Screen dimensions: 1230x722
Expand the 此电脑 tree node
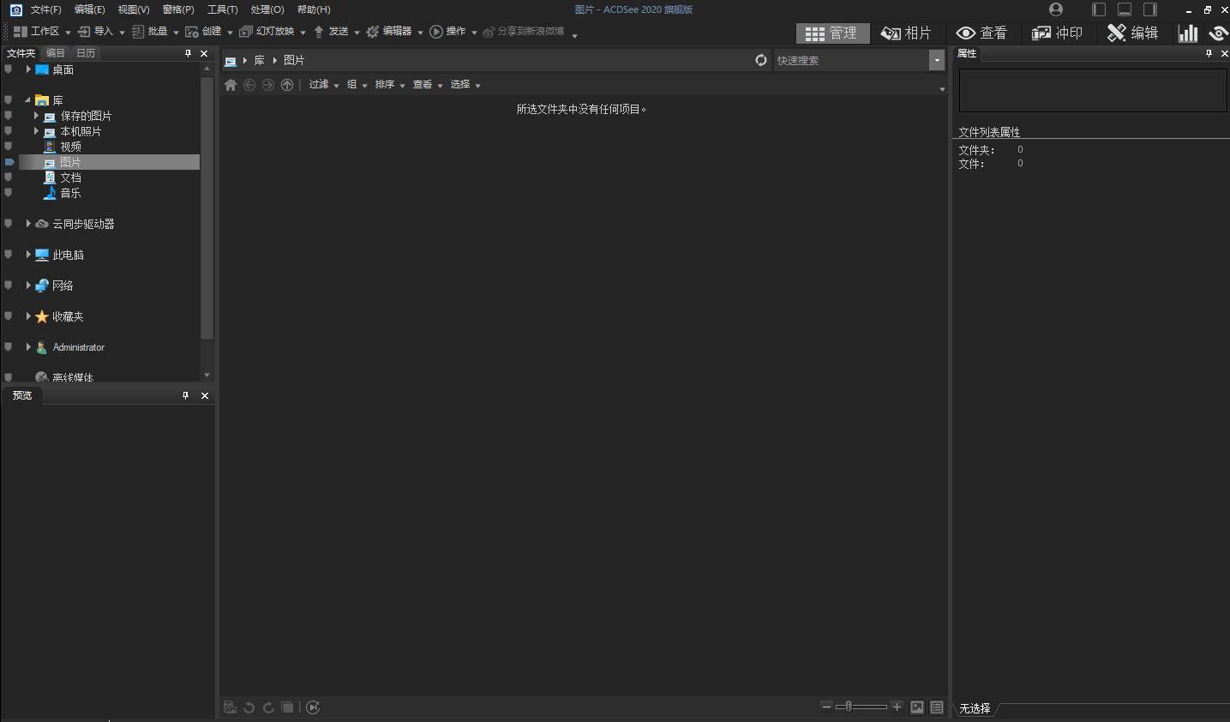(28, 255)
